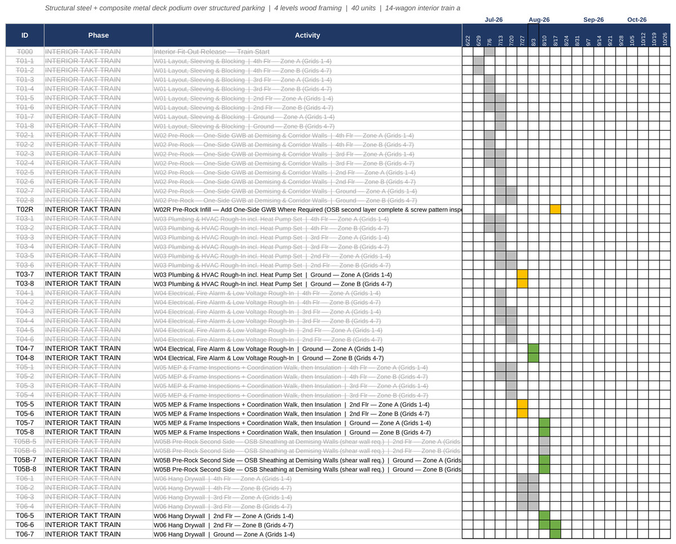Click the Phase cell of row T02R

99,209
